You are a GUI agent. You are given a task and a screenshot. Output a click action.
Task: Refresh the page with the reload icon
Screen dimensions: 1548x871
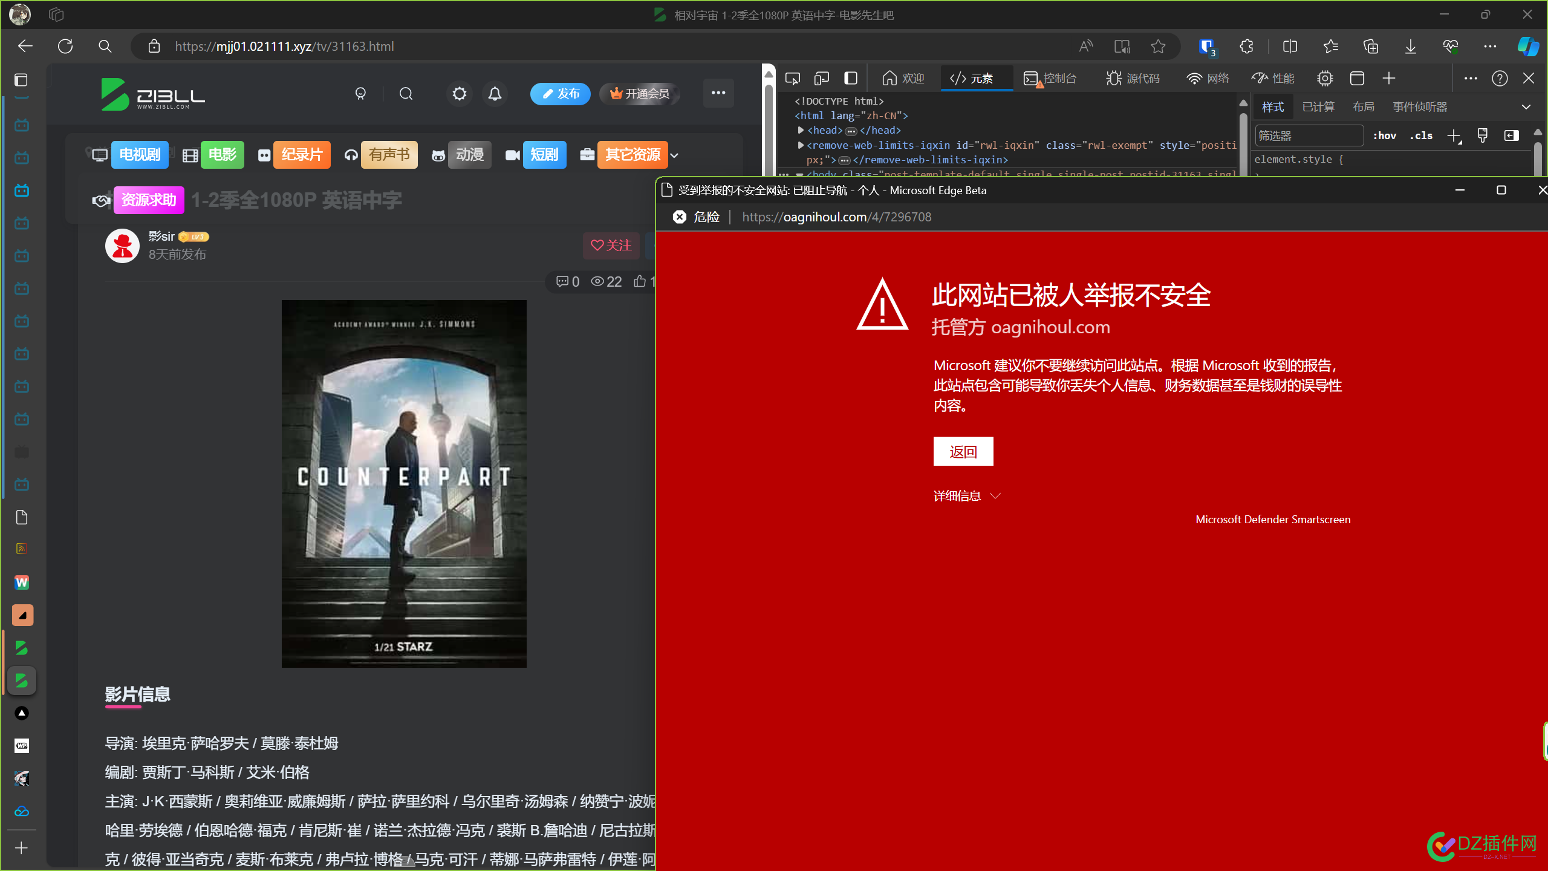[x=65, y=46]
